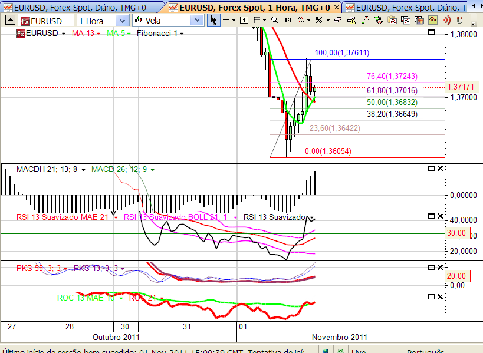
Task: Select the arrow pointer tool
Action: click(x=213, y=20)
